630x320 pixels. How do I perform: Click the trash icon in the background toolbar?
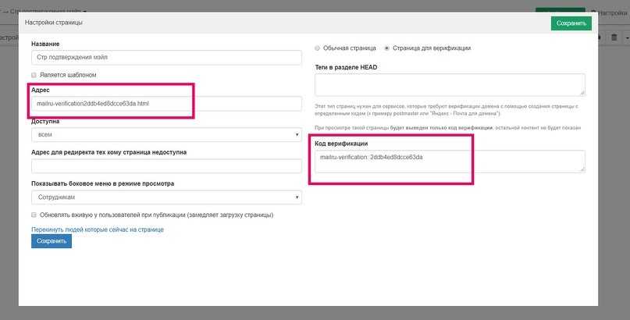click(x=616, y=37)
